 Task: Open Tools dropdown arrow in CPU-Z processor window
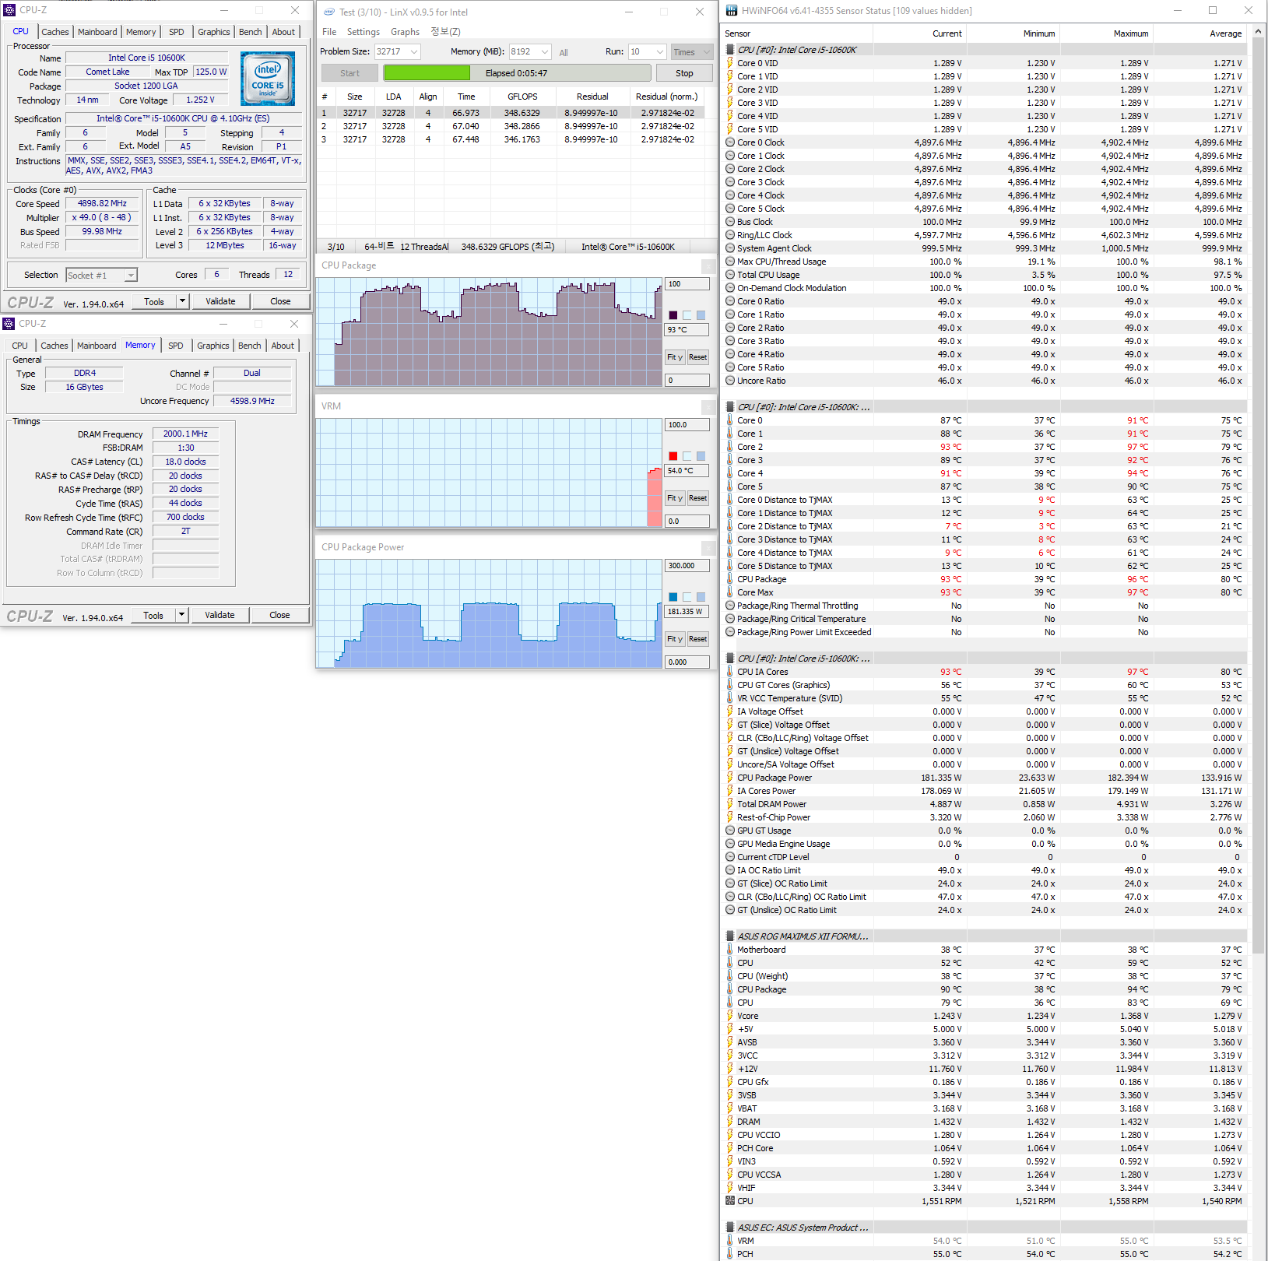(x=183, y=301)
